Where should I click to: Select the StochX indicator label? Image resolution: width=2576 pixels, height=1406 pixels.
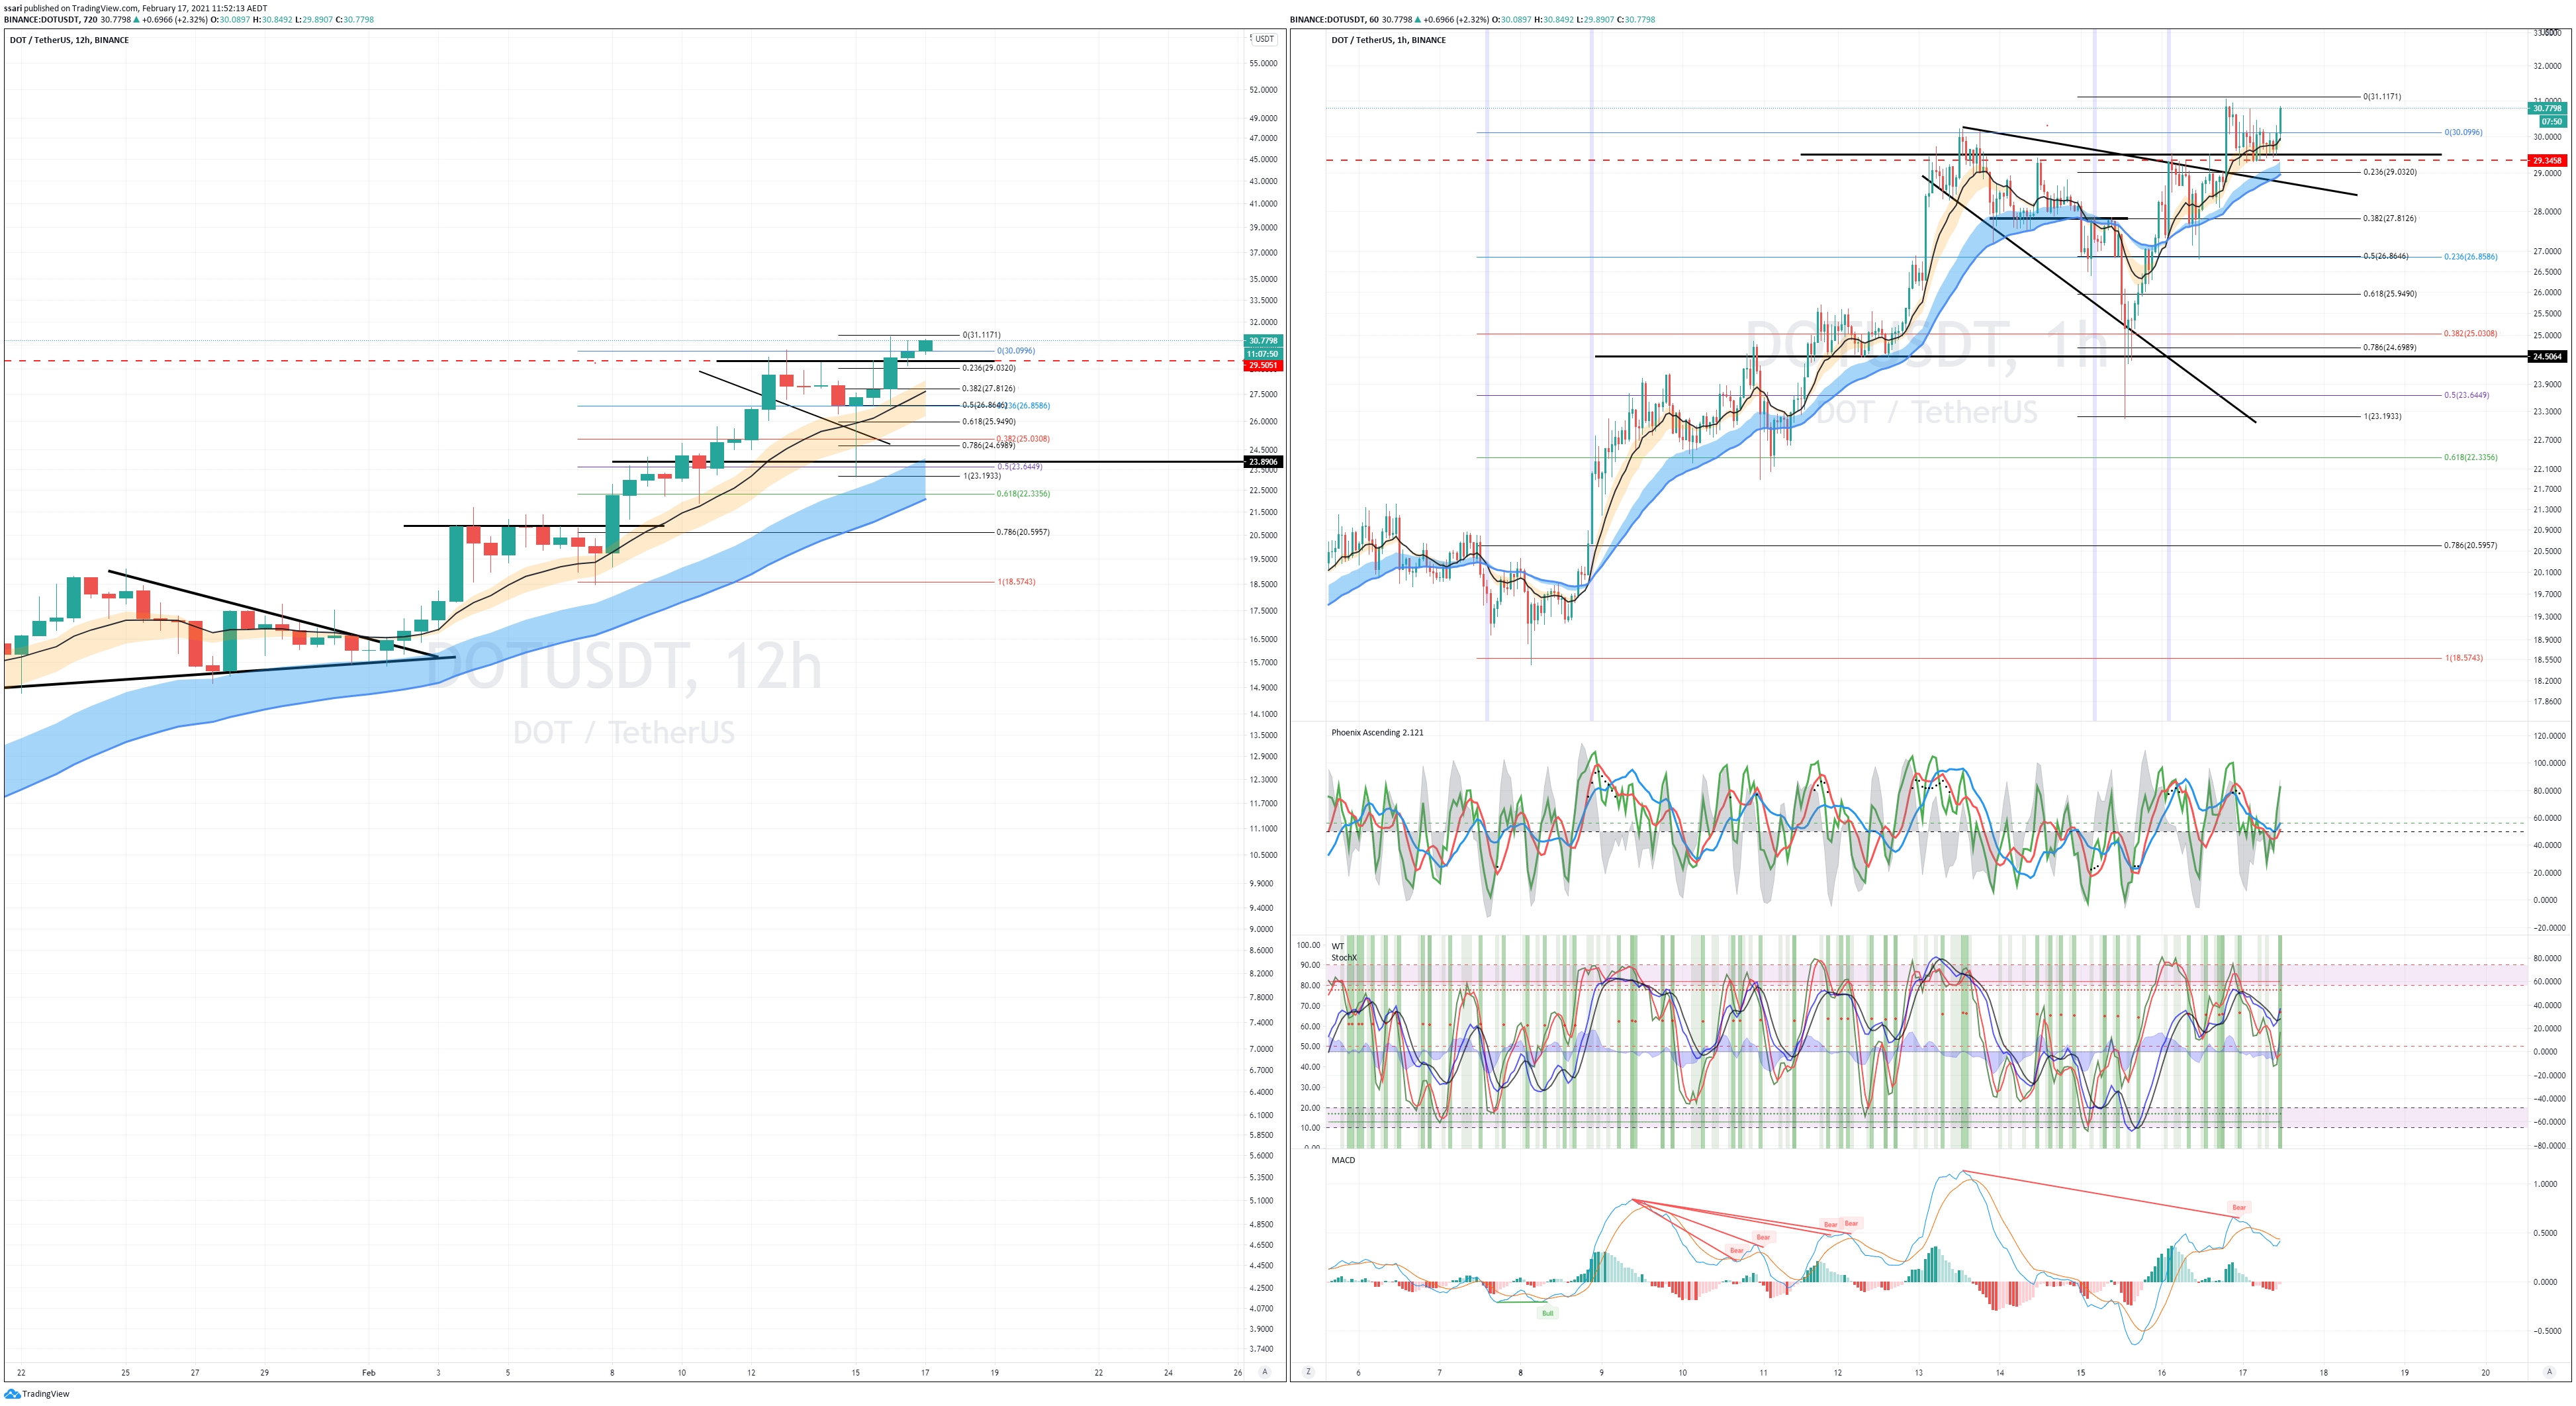tap(1344, 958)
